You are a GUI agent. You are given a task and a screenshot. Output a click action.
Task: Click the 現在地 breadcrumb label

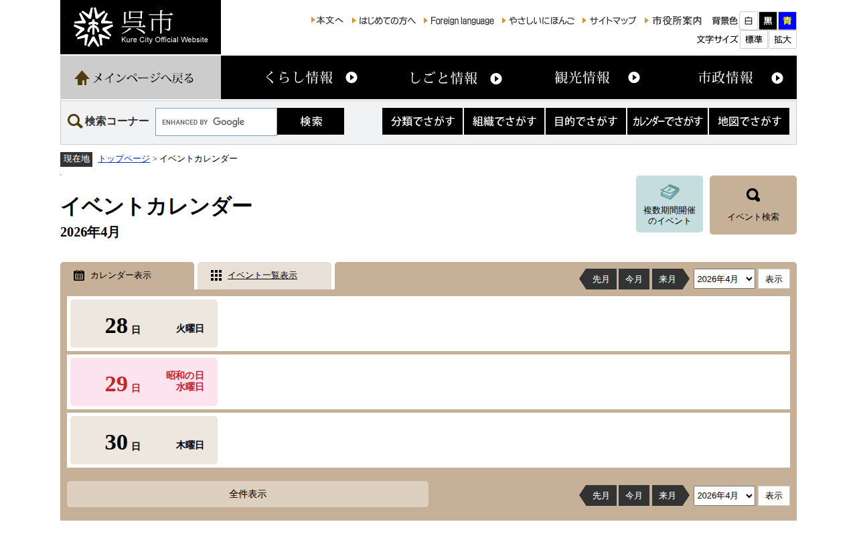(76, 159)
